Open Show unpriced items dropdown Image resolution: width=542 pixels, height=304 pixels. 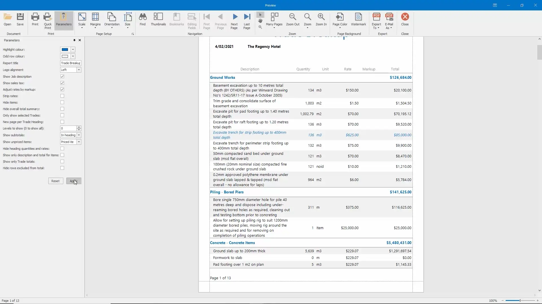pos(79,142)
